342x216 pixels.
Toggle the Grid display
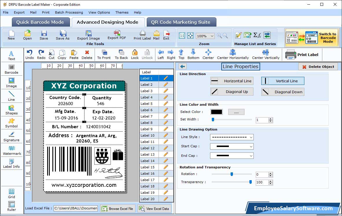click(x=12, y=193)
